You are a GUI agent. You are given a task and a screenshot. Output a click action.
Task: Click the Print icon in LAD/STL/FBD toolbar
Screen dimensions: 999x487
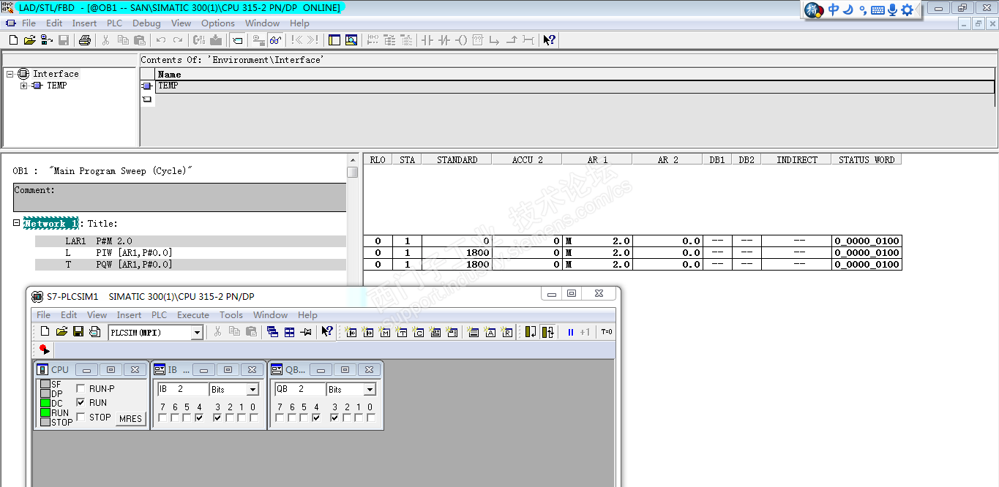click(x=85, y=40)
